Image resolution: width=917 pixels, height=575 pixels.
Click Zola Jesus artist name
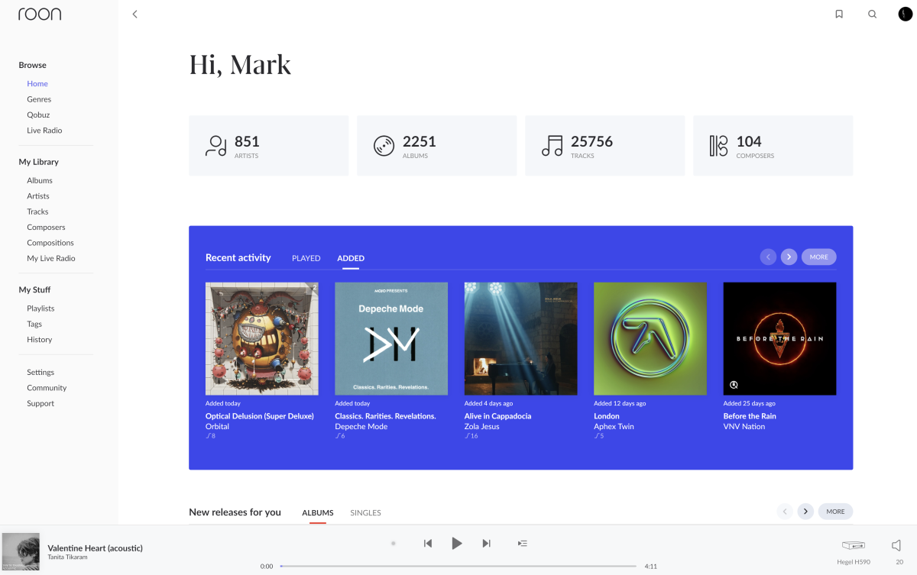[x=482, y=427]
